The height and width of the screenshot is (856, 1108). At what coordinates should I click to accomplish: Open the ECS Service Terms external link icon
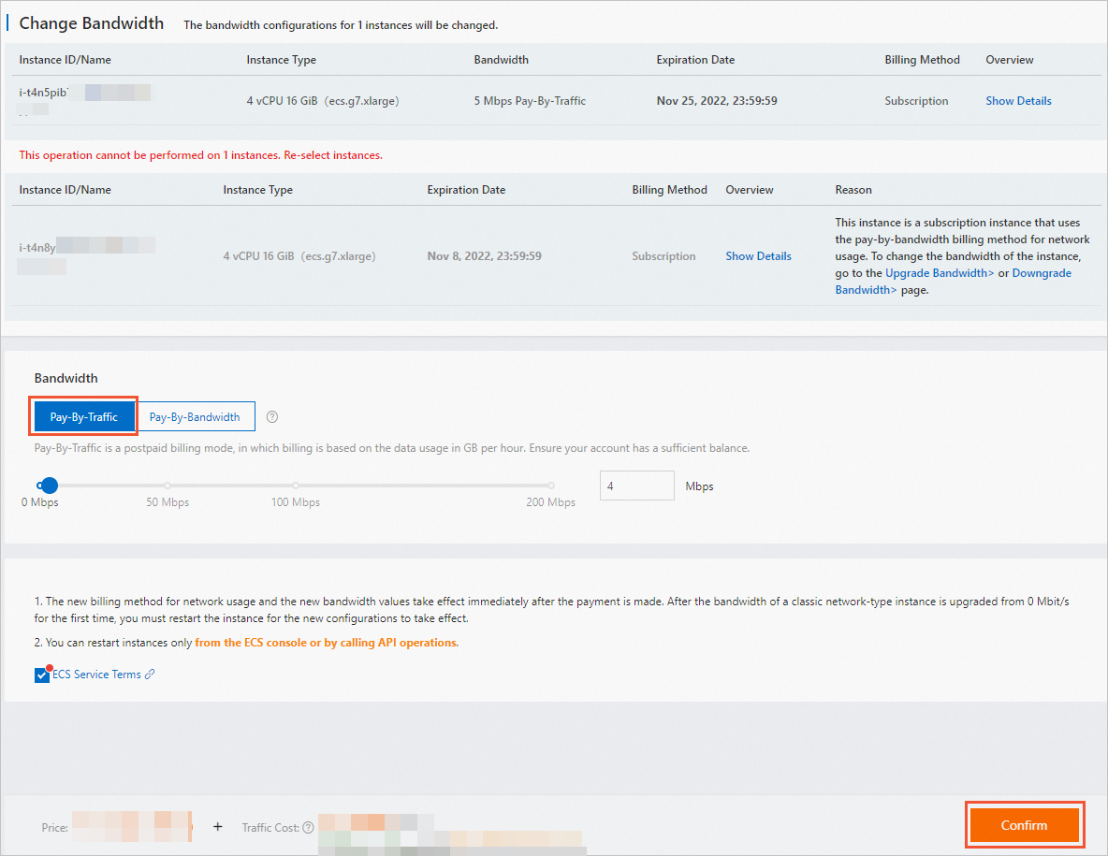(150, 674)
